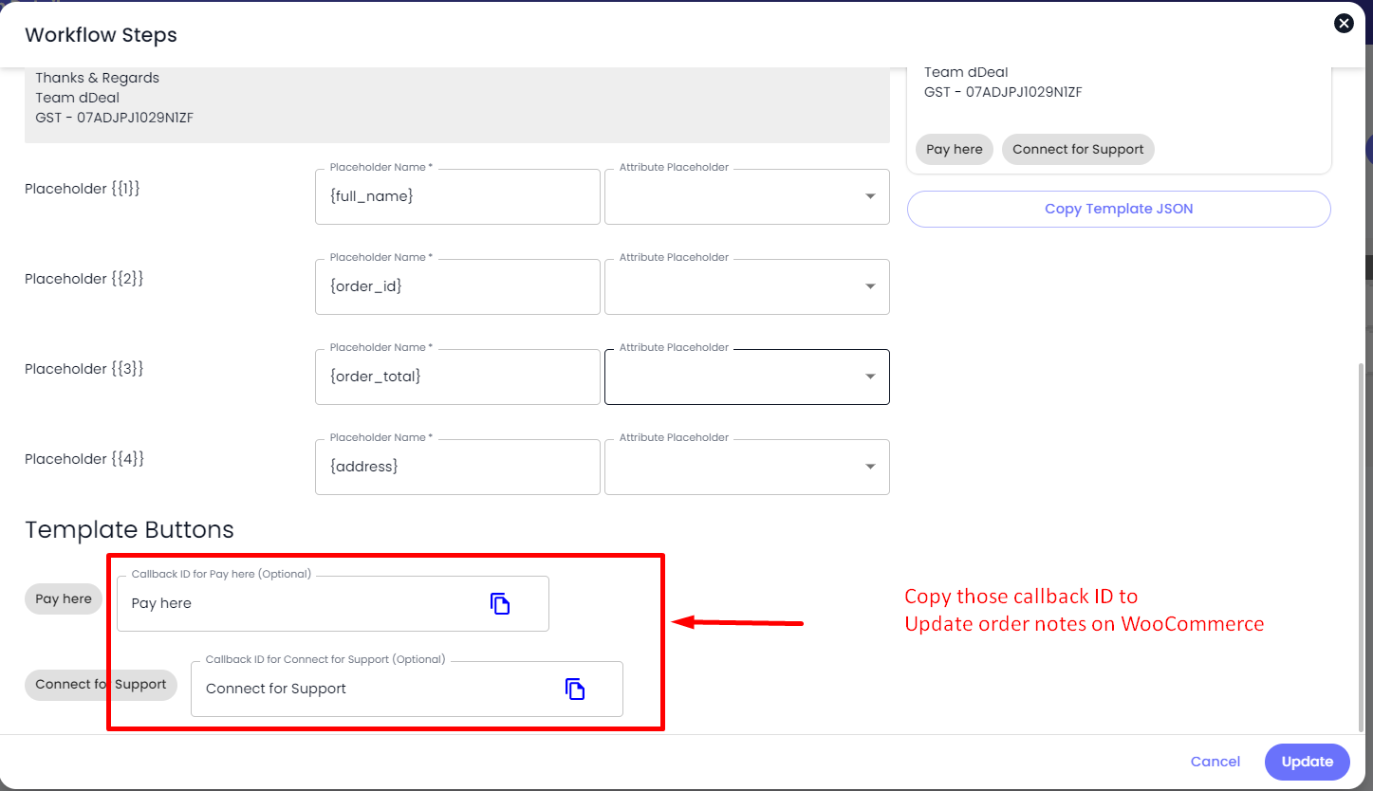Cancel the workflow step changes
This screenshot has height=791, width=1373.
pos(1215,762)
